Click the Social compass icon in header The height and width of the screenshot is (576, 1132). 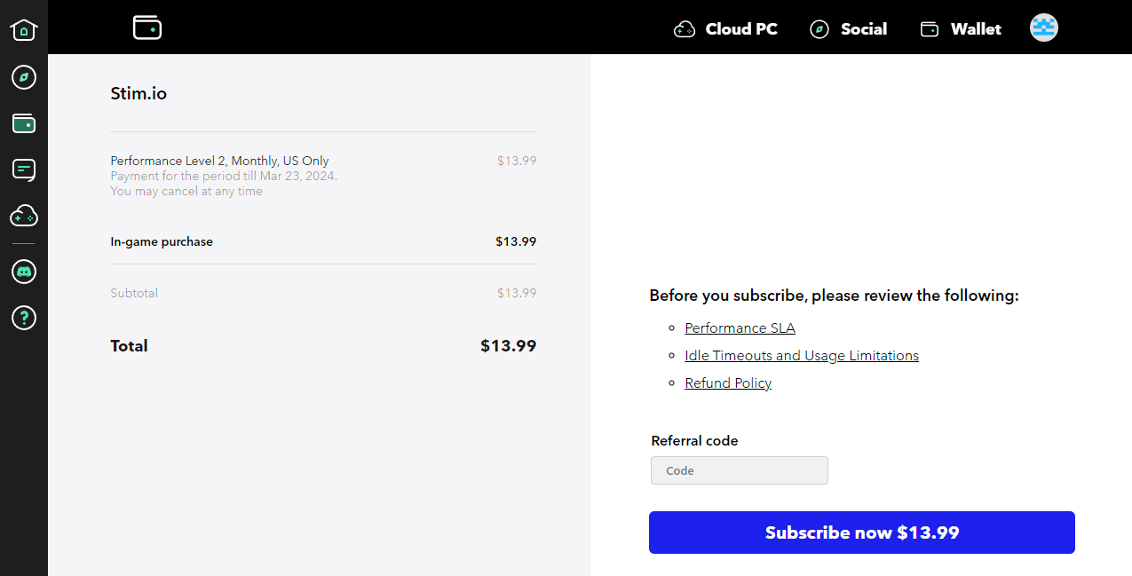(x=819, y=29)
